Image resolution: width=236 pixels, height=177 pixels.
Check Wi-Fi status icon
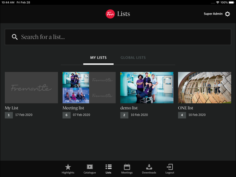click(x=218, y=3)
